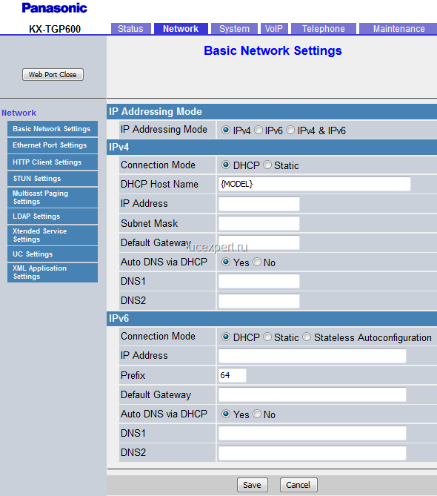Click the IPv6 DNS1 field
The image size is (437, 496).
312,434
